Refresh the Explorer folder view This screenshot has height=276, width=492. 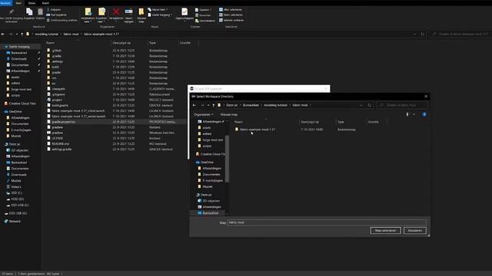point(422,34)
